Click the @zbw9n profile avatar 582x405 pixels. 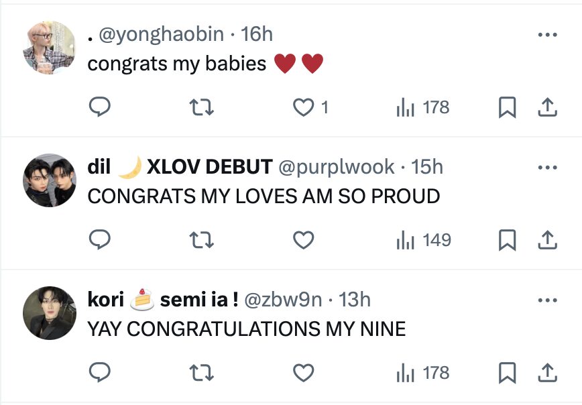(x=50, y=312)
